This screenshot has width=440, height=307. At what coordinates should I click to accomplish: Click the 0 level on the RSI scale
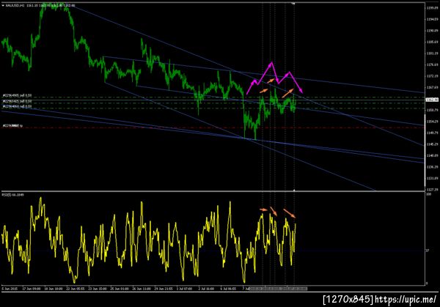point(427,284)
